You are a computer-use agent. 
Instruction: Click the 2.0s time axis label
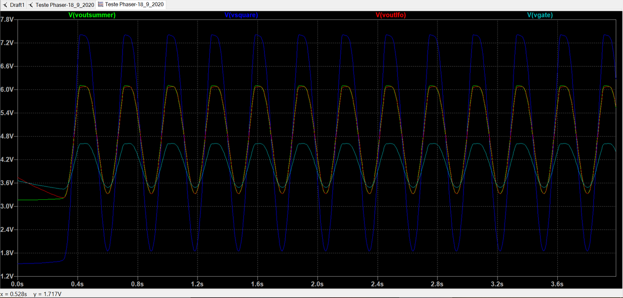[317, 284]
